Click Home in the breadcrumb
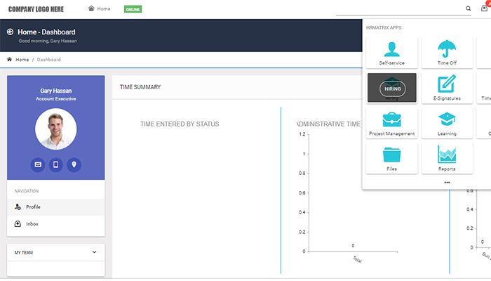This screenshot has width=491, height=281. coord(22,60)
